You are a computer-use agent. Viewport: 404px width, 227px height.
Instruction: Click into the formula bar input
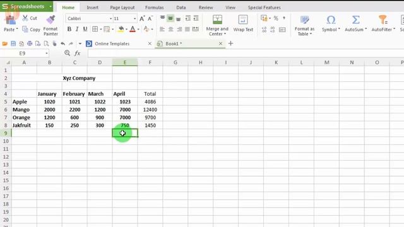pyautogui.click(x=246, y=53)
